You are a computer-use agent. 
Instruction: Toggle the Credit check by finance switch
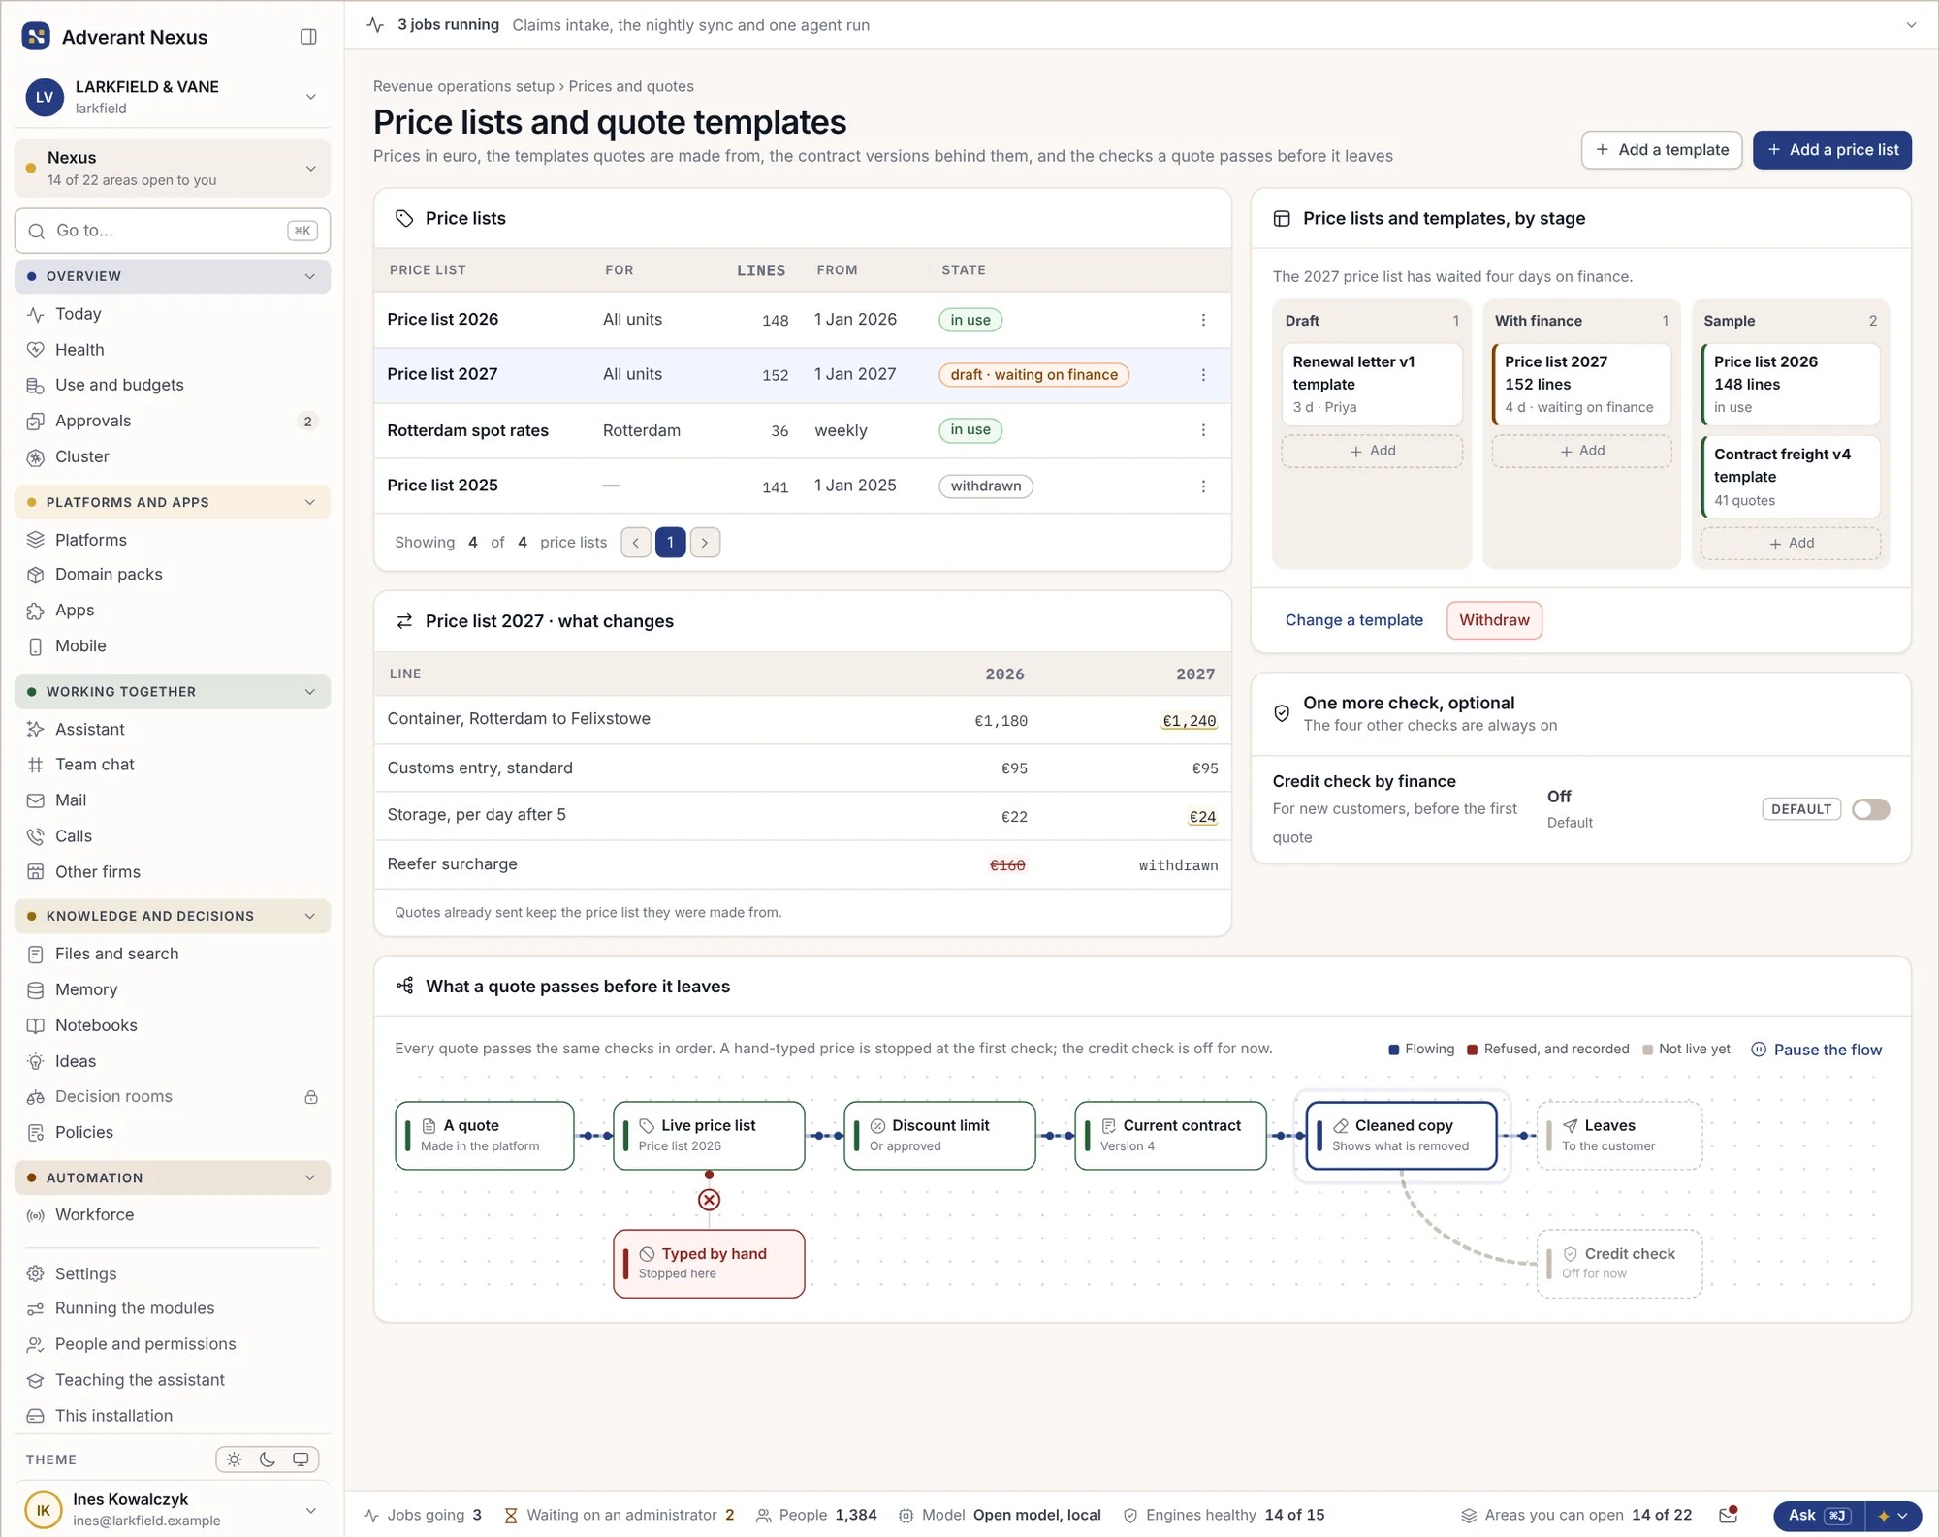(1870, 809)
